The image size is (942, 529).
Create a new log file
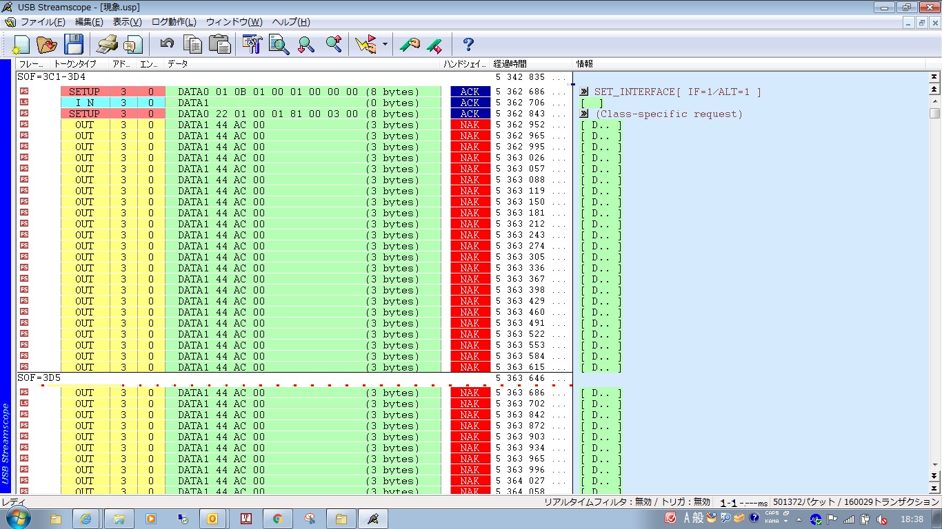pyautogui.click(x=21, y=45)
